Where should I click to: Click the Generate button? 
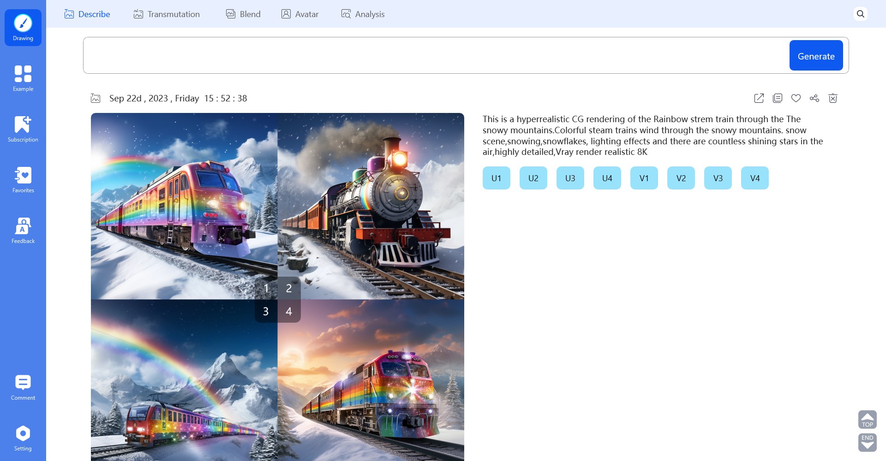816,55
